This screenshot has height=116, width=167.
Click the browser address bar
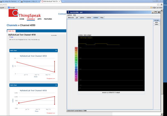78,4
